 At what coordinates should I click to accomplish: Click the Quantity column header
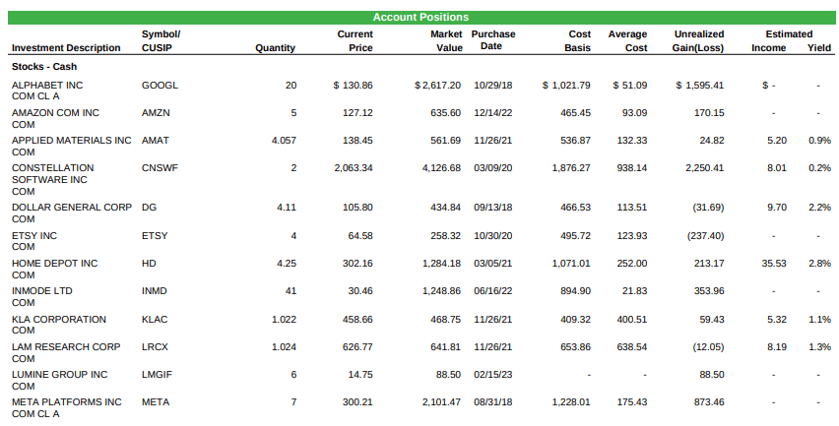(275, 47)
